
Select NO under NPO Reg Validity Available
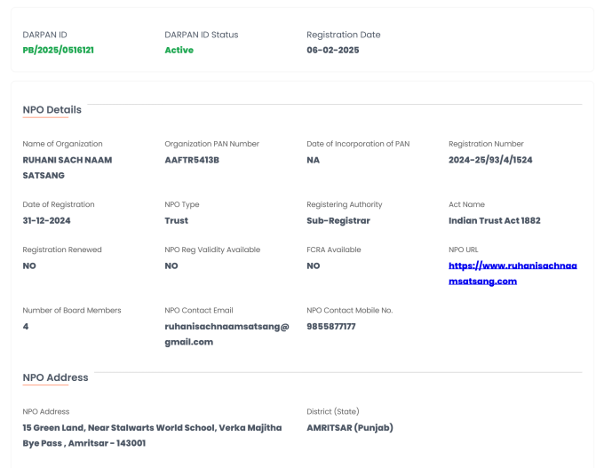(171, 266)
